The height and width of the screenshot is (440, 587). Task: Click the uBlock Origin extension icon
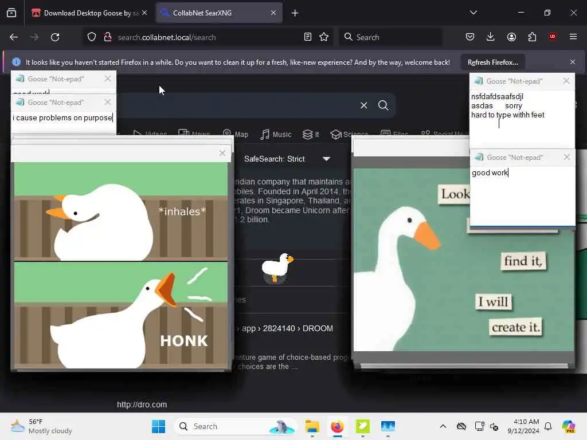coord(553,37)
